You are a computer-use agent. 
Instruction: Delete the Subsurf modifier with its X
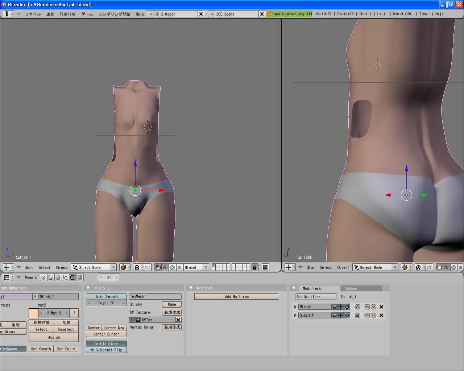(x=381, y=316)
